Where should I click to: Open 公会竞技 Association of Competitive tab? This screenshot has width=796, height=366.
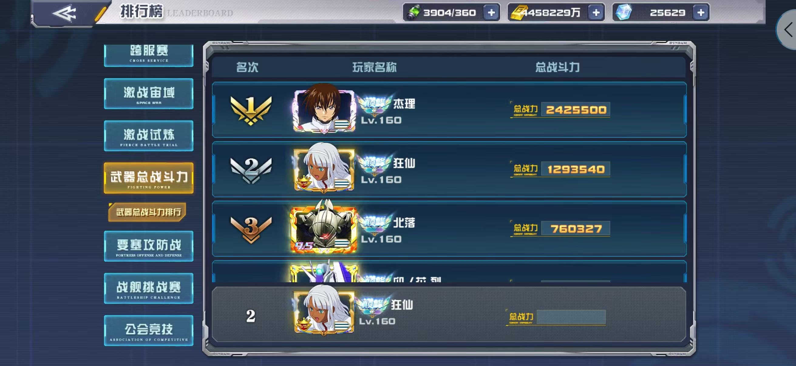[149, 330]
